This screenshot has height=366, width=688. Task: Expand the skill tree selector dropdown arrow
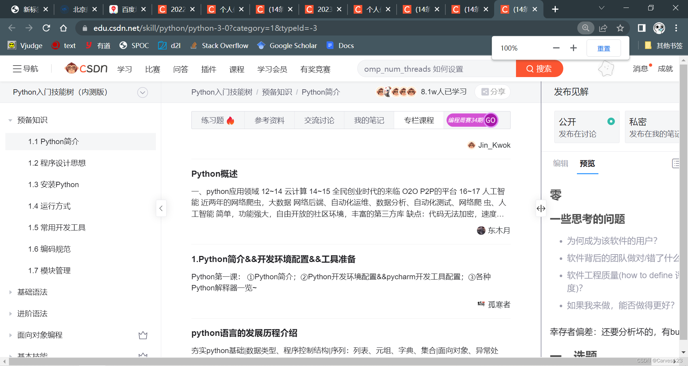tap(143, 92)
